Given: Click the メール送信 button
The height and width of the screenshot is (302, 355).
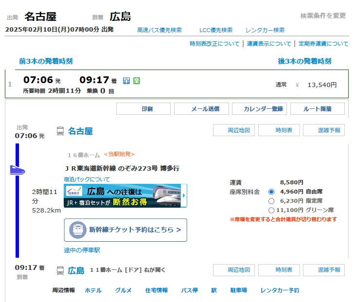Looking at the screenshot, I should coord(201,109).
